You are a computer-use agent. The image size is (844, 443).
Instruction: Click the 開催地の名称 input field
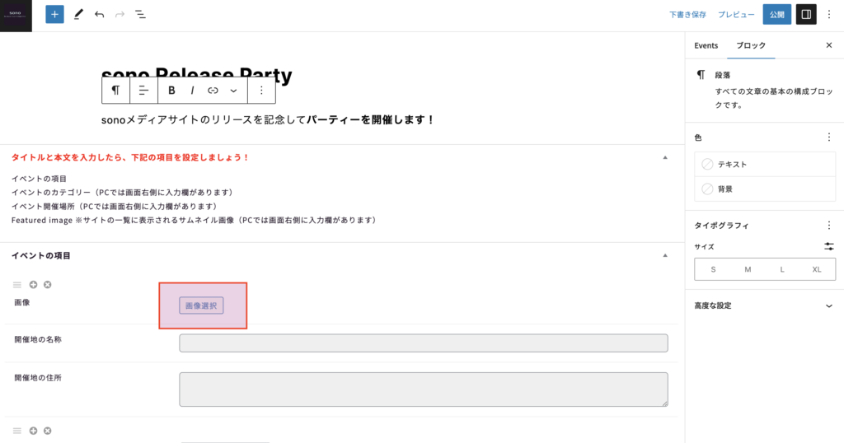423,343
